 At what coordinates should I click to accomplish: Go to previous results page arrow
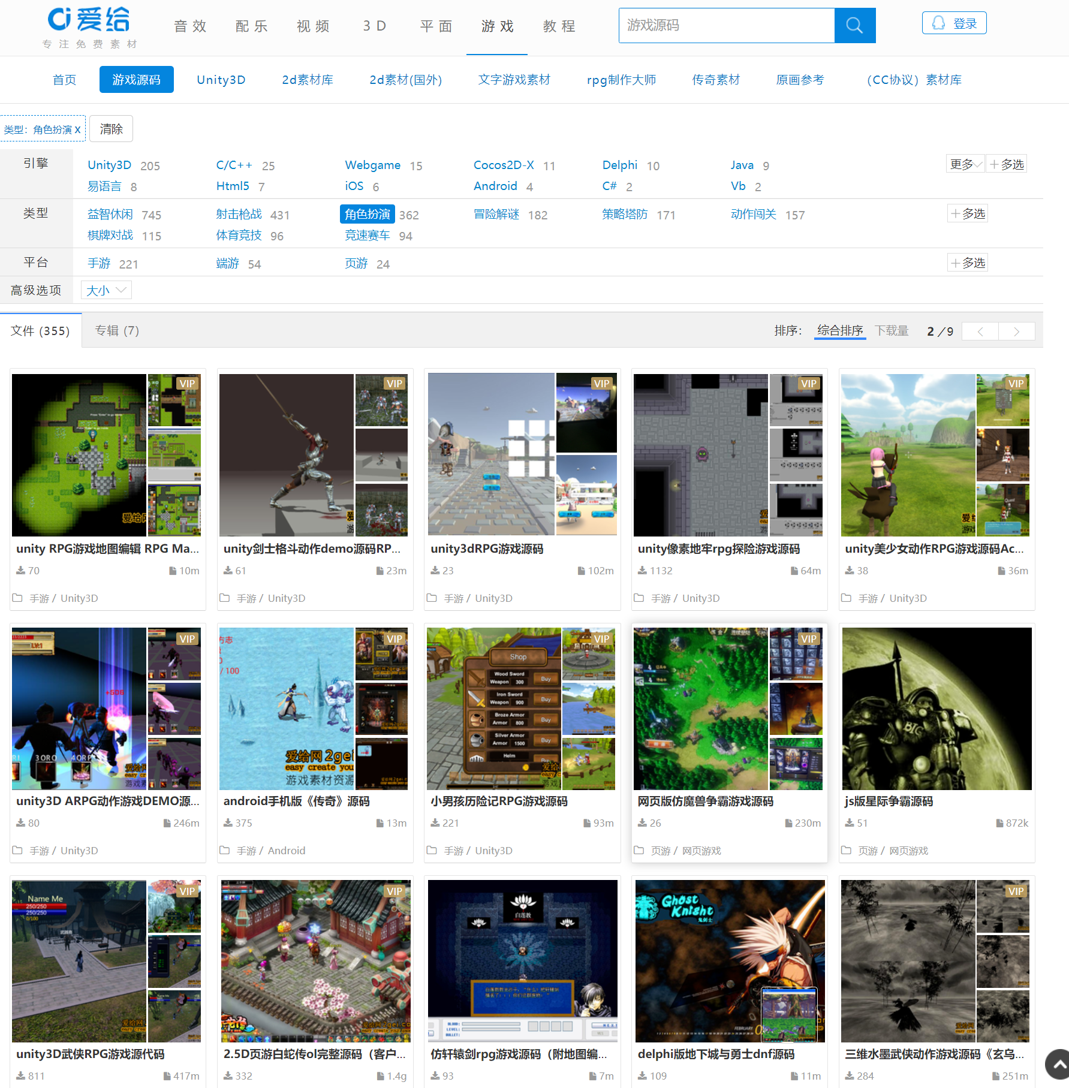(x=980, y=331)
